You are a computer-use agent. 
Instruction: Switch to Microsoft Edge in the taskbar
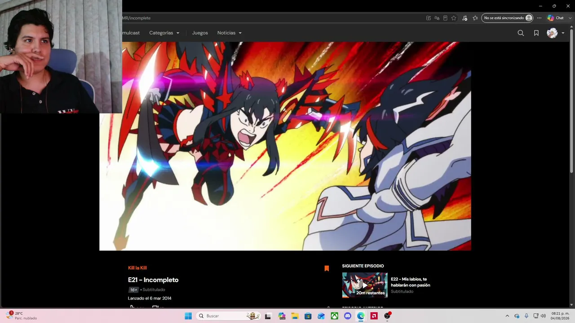(x=361, y=316)
